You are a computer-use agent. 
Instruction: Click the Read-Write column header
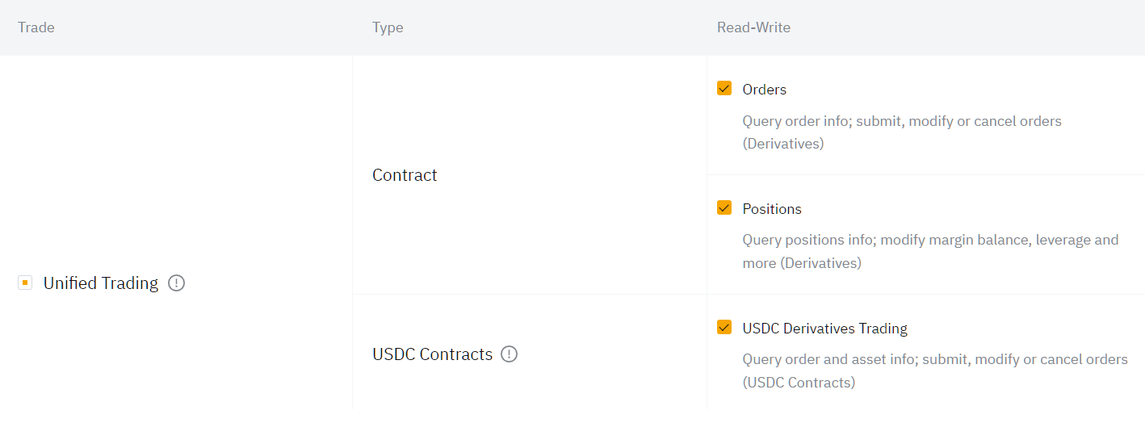tap(753, 27)
